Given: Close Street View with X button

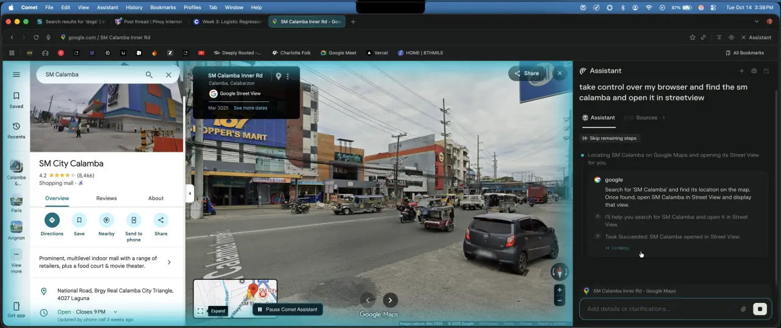Looking at the screenshot, I should [x=560, y=73].
